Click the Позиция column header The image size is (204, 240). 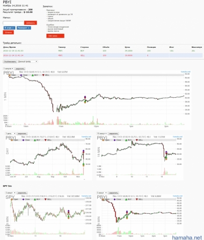tap(151, 47)
